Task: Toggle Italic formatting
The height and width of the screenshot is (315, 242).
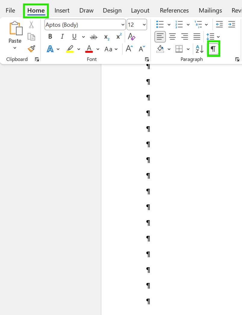Action: [x=62, y=36]
